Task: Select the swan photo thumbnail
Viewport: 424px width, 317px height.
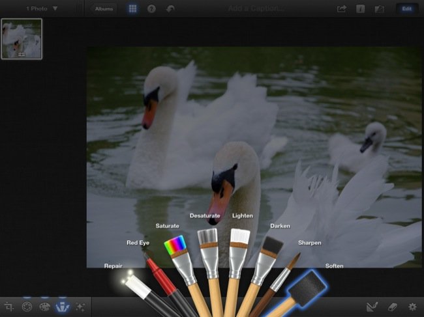Action: (22, 38)
